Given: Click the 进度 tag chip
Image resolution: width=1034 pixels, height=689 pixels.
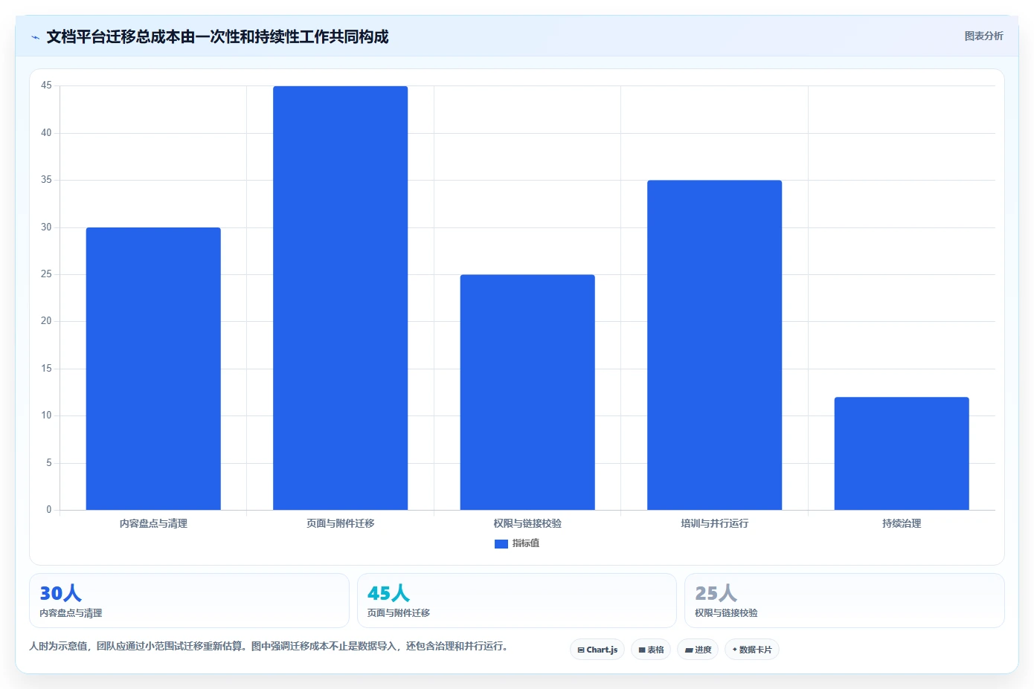Looking at the screenshot, I should (x=698, y=650).
